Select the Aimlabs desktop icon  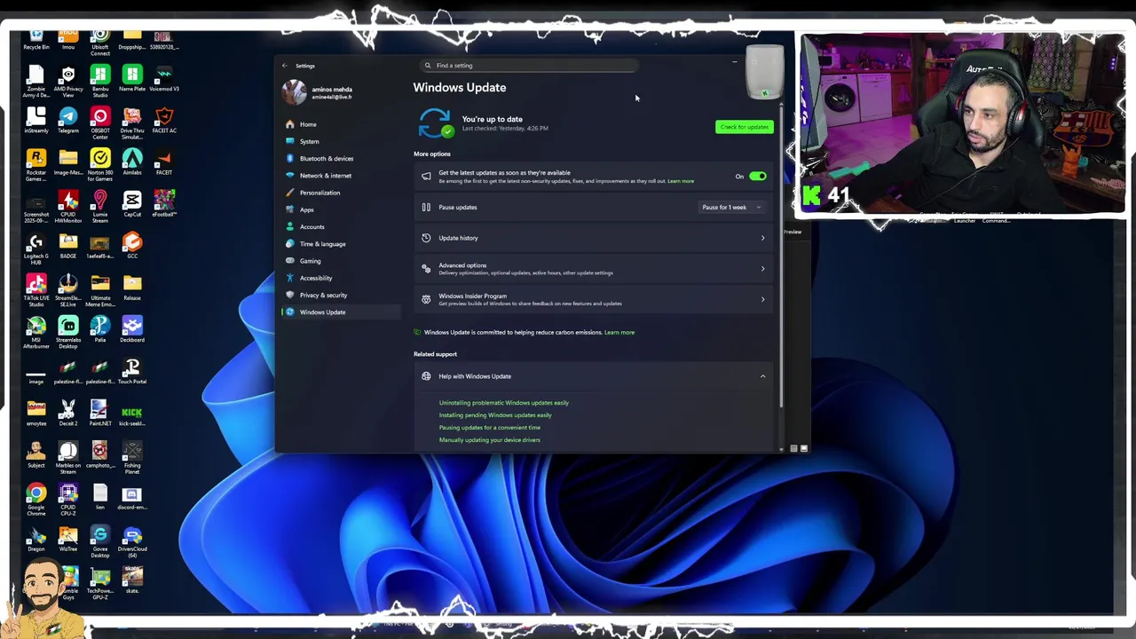coord(131,162)
